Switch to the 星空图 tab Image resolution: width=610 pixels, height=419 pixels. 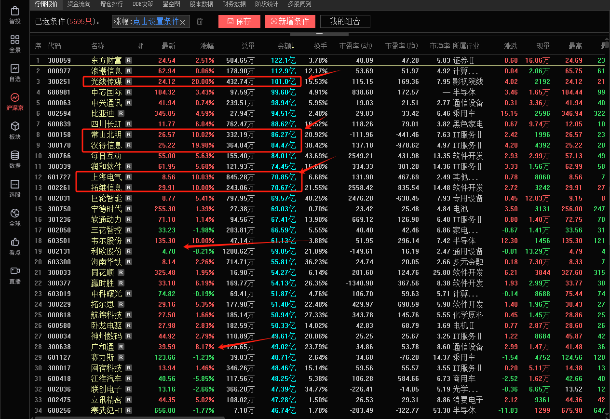(171, 4)
